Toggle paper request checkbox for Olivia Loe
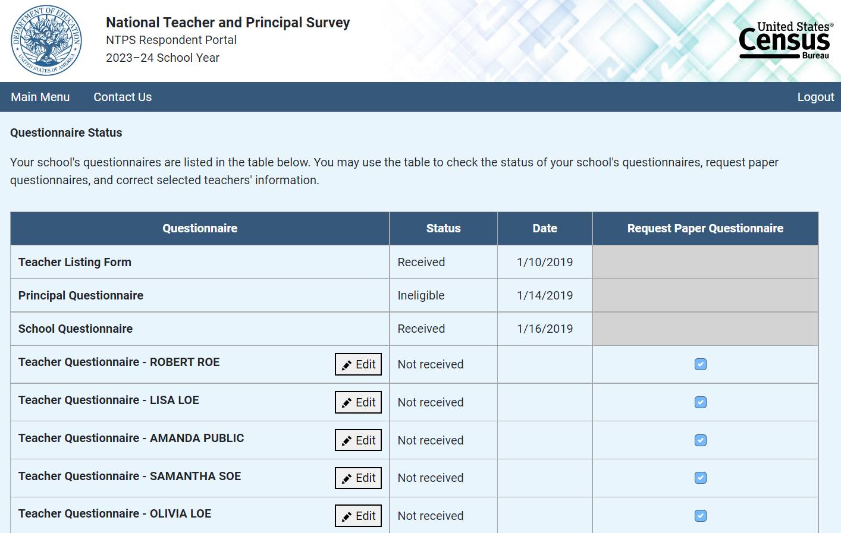This screenshot has width=841, height=533. point(701,516)
